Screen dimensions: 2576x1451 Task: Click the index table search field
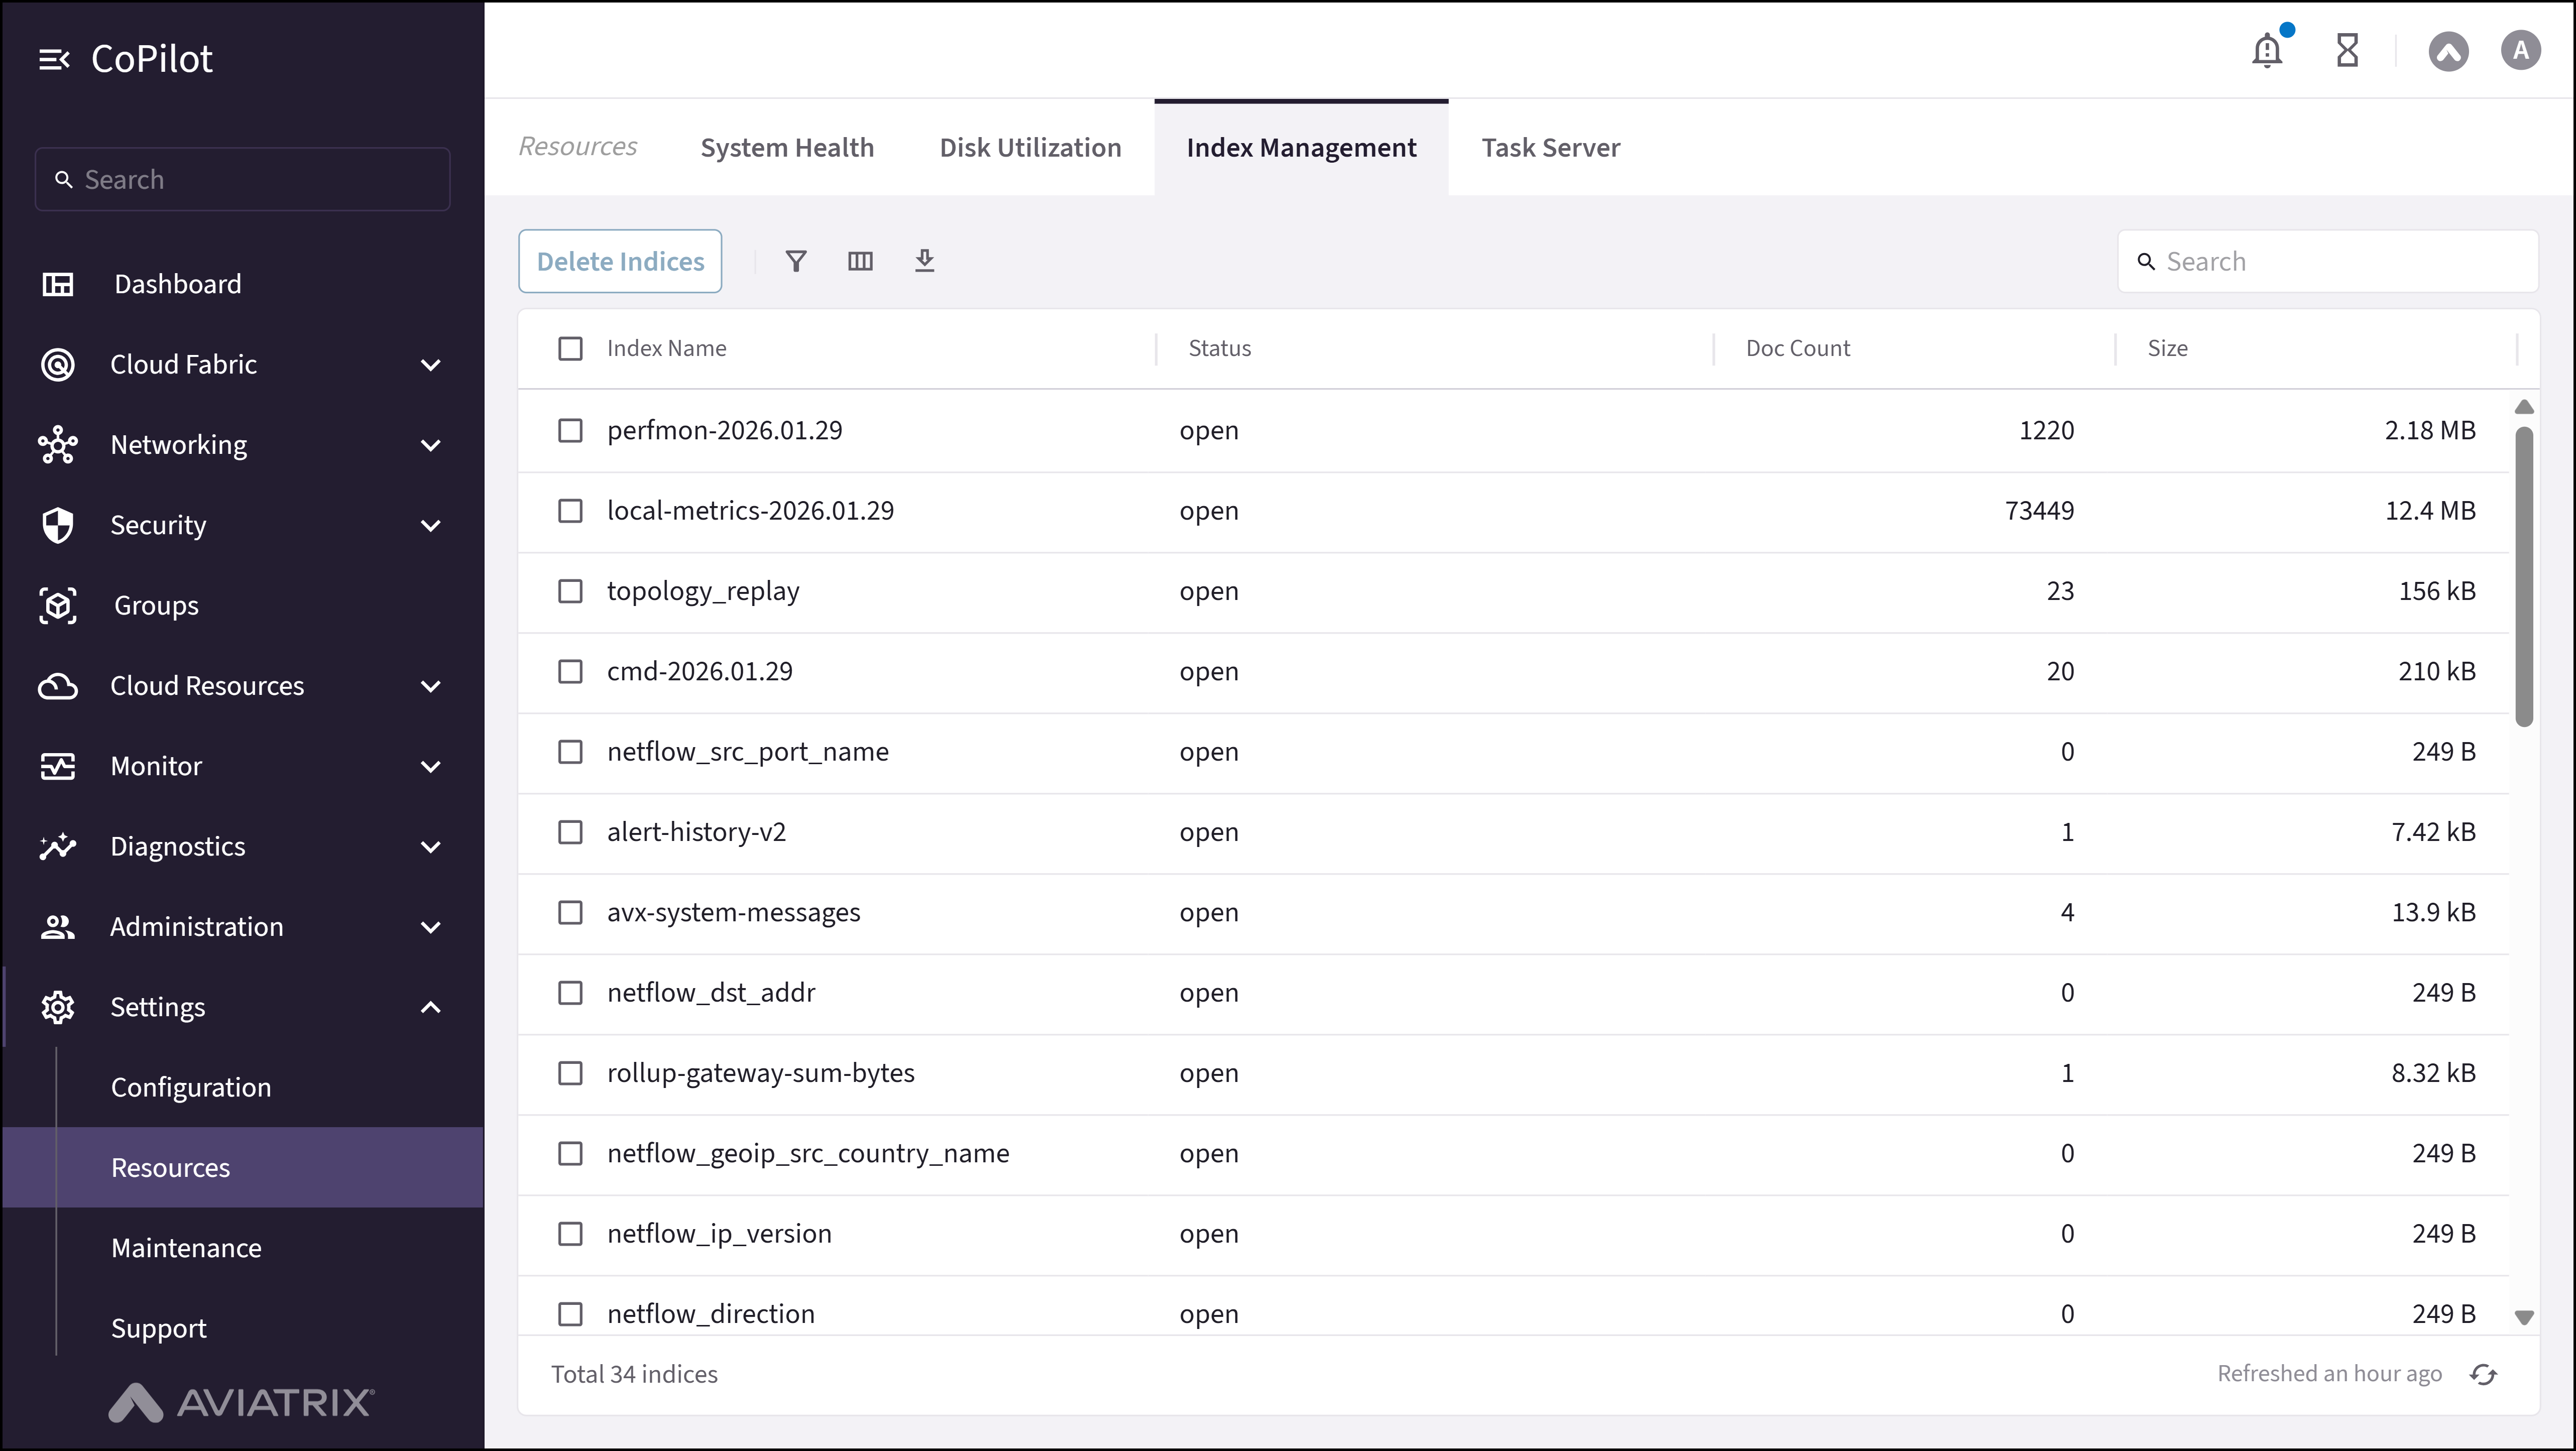[2328, 261]
